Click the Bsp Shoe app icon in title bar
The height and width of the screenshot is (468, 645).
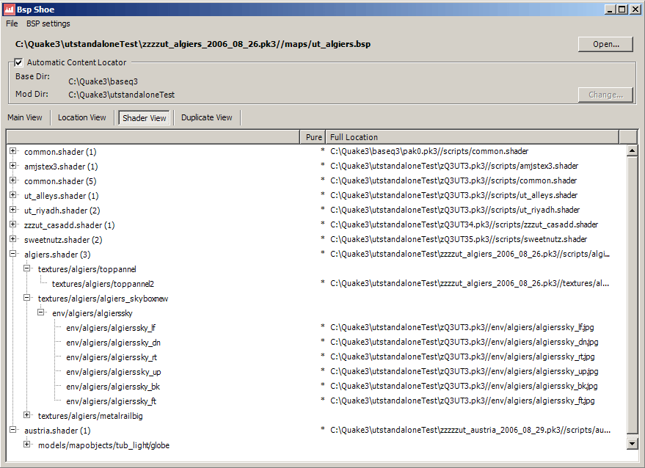click(x=8, y=9)
